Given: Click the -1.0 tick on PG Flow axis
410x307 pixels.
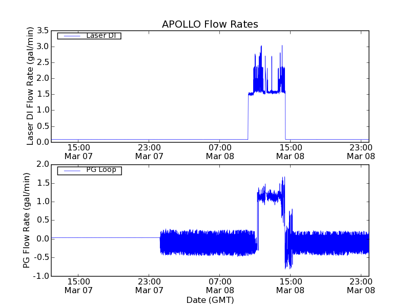Looking at the screenshot, I should (41, 276).
